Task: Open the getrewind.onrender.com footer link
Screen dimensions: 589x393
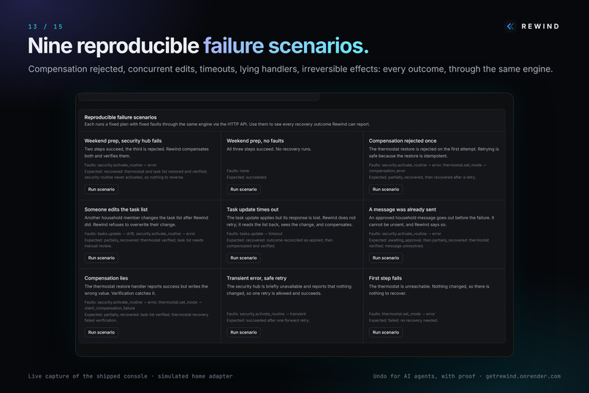Action: coord(523,376)
